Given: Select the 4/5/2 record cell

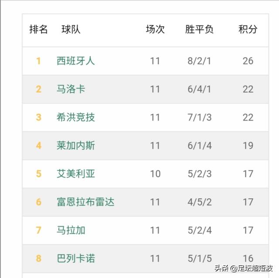Looking at the screenshot, I should coord(200,202).
